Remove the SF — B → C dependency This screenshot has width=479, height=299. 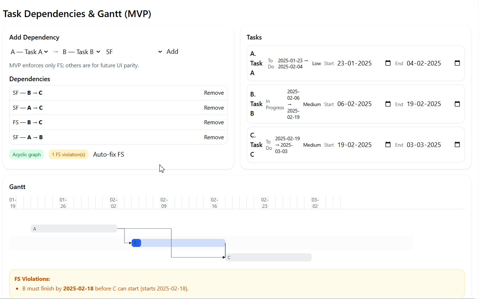214,93
